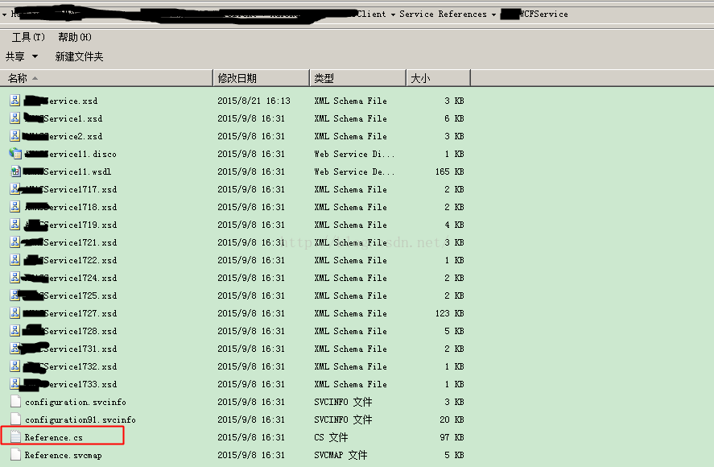
Task: Select the file name configuration91.svcinfo
Action: point(80,420)
